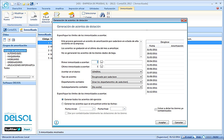Viewport: 224px width, 140px height.
Task: Click the Fecha inicial date field
Action: click(86, 109)
